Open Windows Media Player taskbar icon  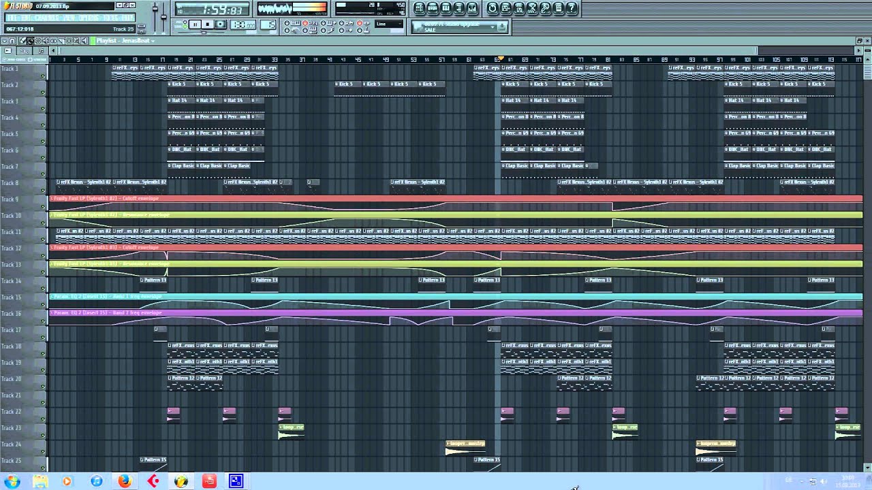[67, 481]
